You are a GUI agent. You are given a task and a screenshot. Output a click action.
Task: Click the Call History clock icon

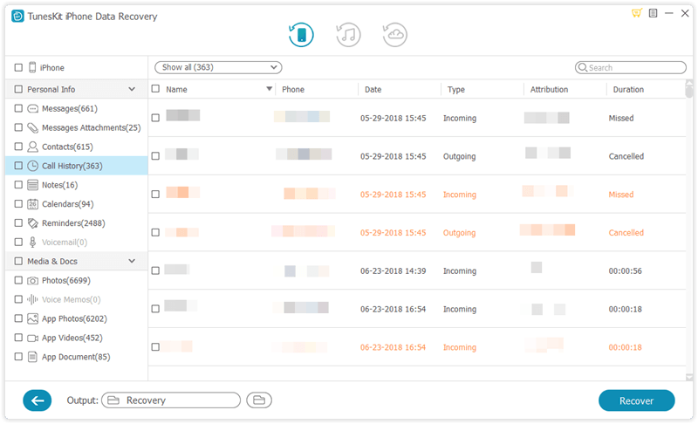tap(32, 166)
